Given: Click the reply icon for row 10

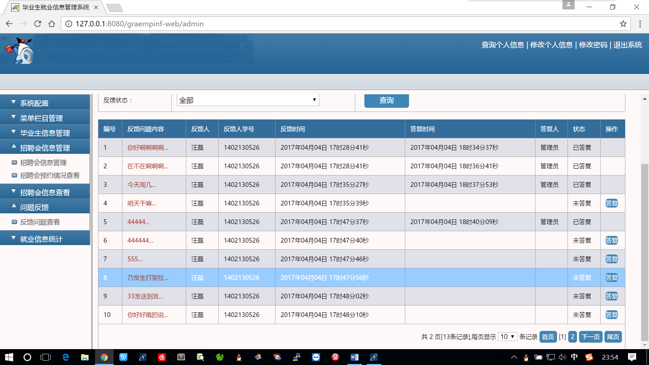Looking at the screenshot, I should [611, 315].
